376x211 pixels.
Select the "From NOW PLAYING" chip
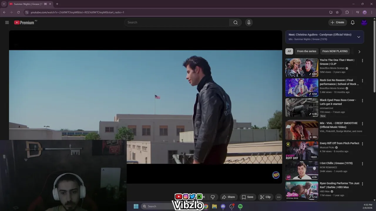click(x=335, y=51)
